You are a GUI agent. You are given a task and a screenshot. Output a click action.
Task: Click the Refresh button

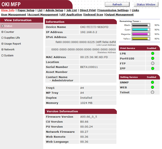(x=117, y=5)
